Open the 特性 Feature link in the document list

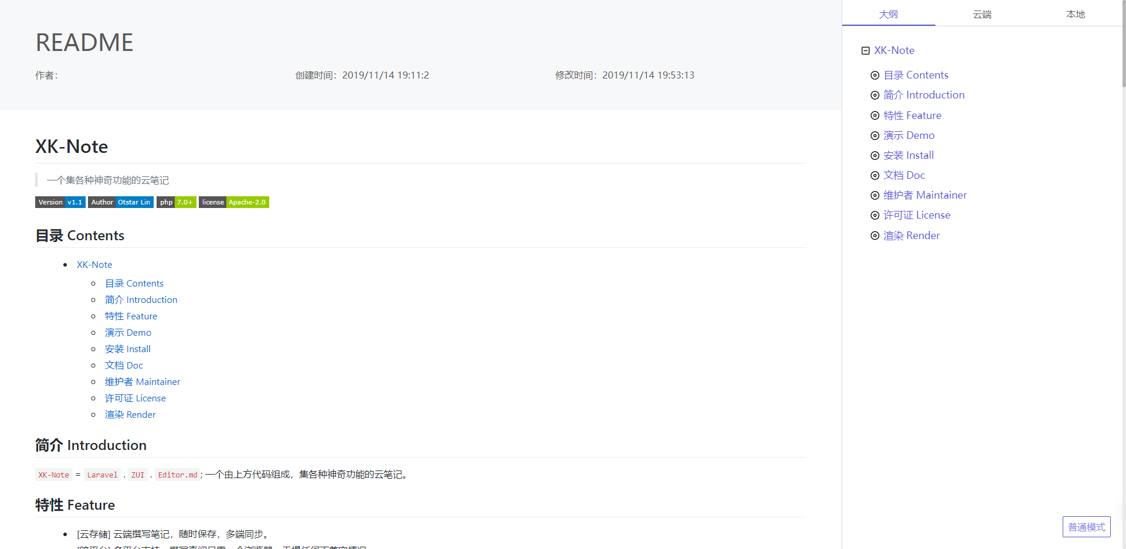[x=131, y=316]
